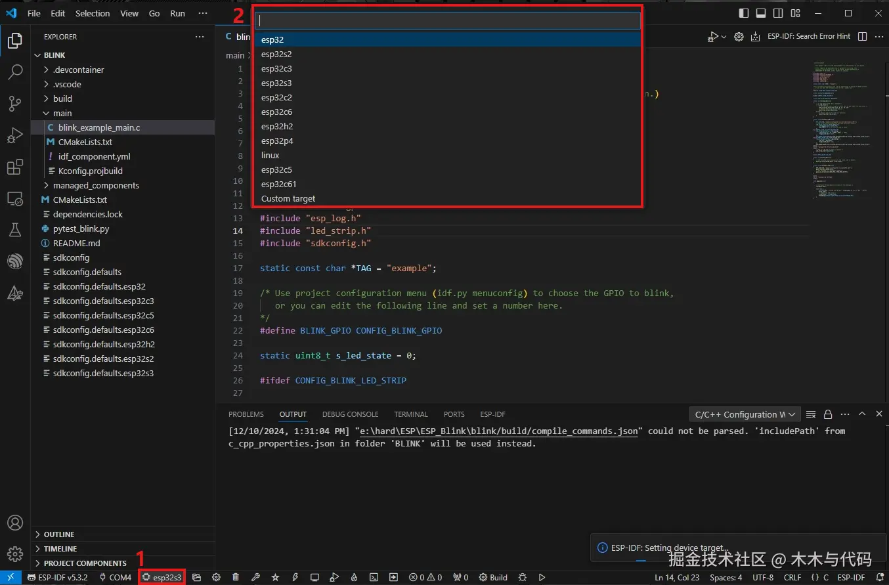This screenshot has height=585, width=889.
Task: Open the Selection menu in the menu bar
Action: point(93,13)
